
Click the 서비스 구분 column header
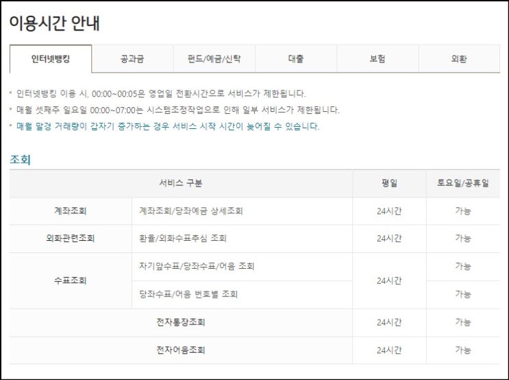[181, 183]
